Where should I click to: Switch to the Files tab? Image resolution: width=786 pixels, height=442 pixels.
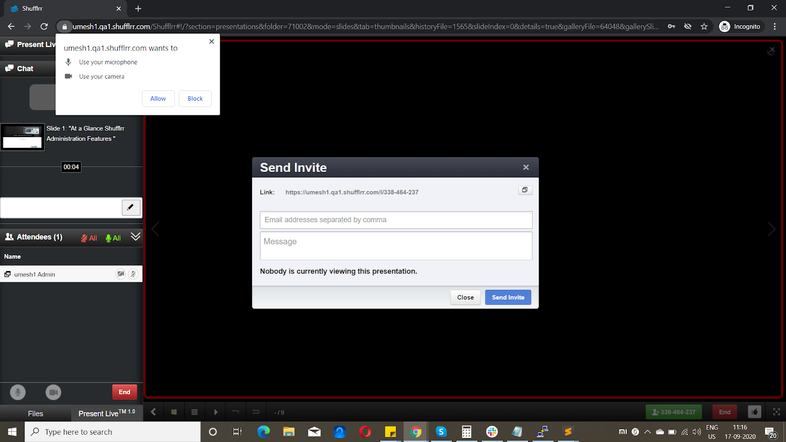[x=35, y=414]
